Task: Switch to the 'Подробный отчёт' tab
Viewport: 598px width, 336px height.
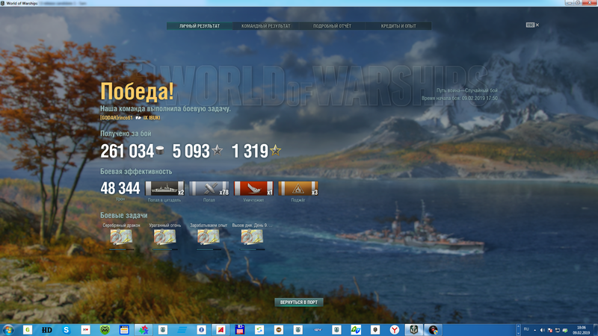Action: click(x=331, y=25)
